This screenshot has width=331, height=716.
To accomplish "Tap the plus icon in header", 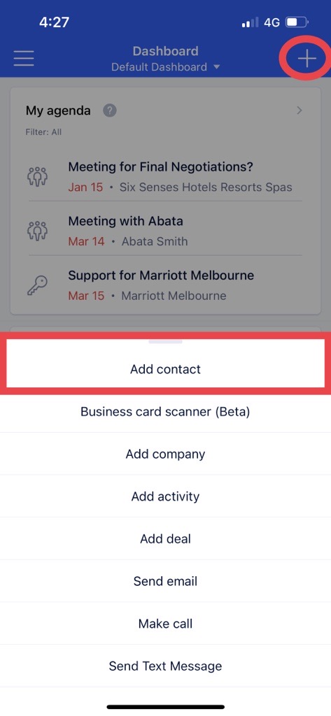I will [307, 59].
